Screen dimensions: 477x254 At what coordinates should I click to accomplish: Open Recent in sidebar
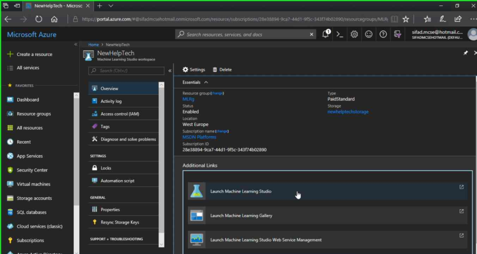[19, 142]
